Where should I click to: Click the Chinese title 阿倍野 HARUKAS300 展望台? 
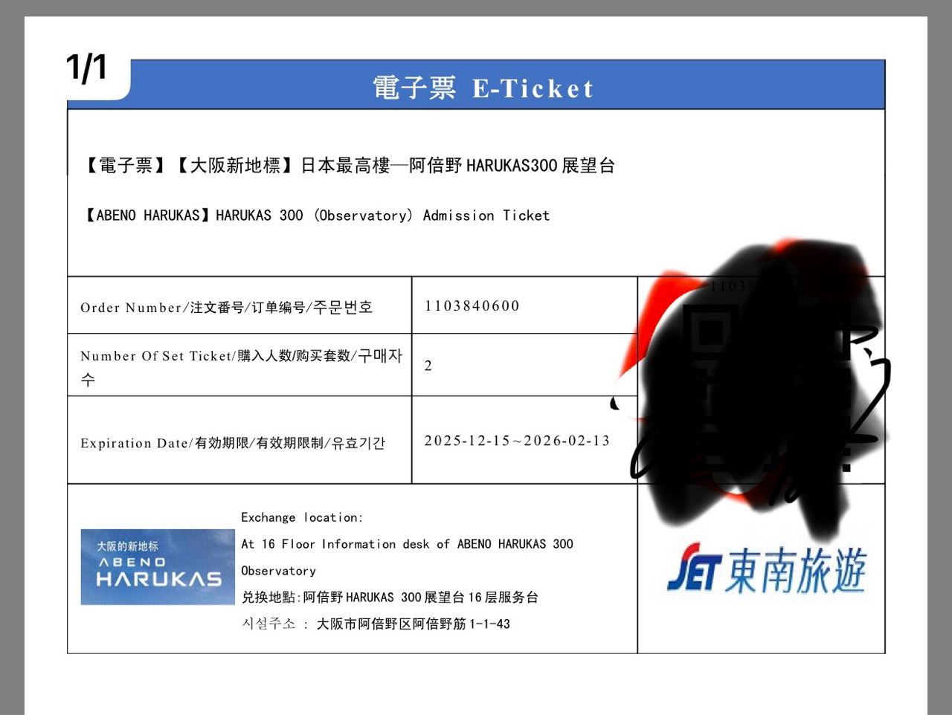512,165
